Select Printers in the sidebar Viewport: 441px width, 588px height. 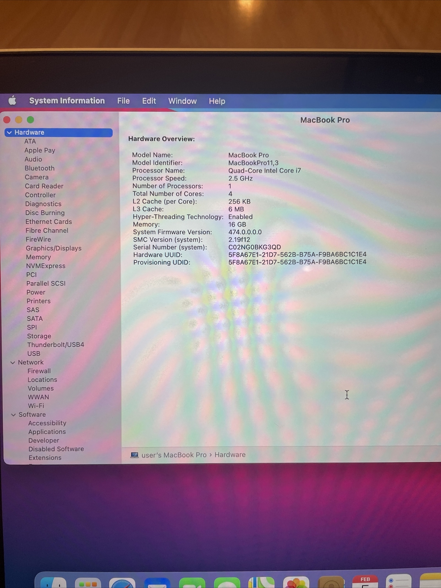point(39,301)
